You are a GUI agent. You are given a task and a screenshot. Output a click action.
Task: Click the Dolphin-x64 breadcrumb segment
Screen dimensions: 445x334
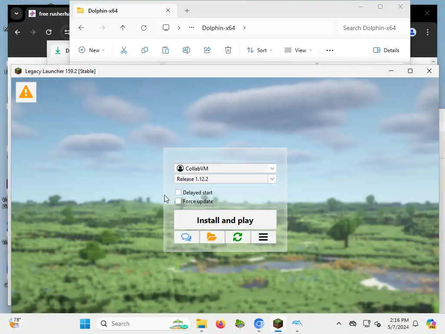point(219,28)
